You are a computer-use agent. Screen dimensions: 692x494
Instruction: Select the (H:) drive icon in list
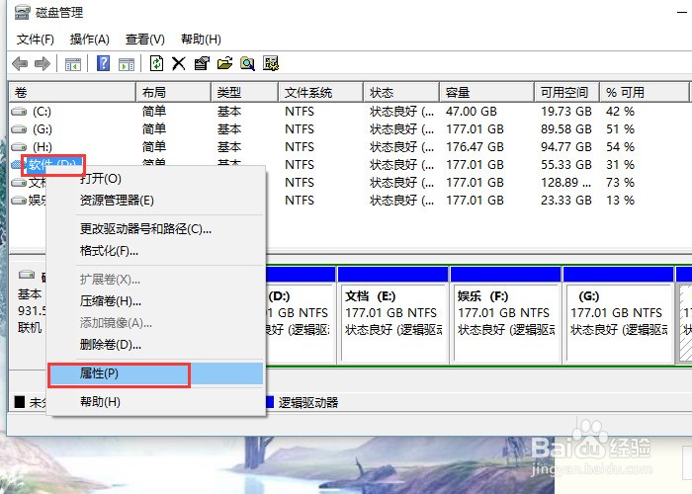19,147
